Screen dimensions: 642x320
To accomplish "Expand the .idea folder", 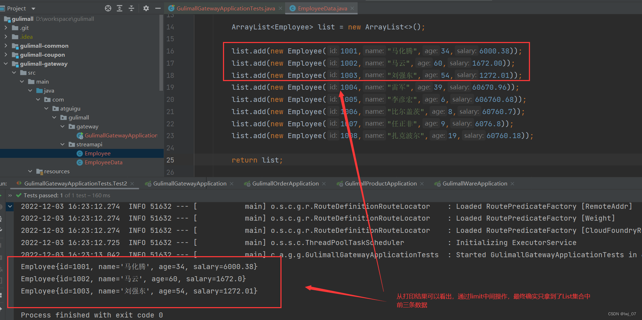I will 6,37.
